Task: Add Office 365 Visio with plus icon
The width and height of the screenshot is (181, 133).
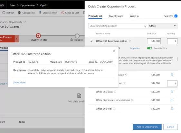Action: [x=172, y=92]
